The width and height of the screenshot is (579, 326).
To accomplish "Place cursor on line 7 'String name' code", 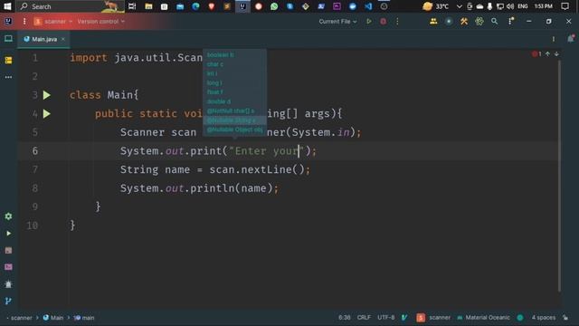I will (215, 169).
